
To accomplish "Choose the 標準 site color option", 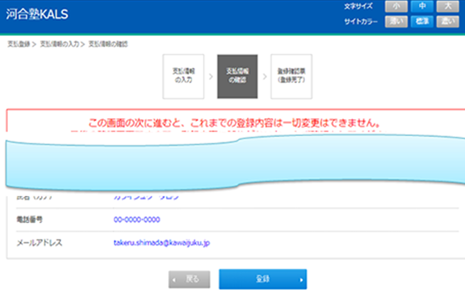I will (422, 21).
